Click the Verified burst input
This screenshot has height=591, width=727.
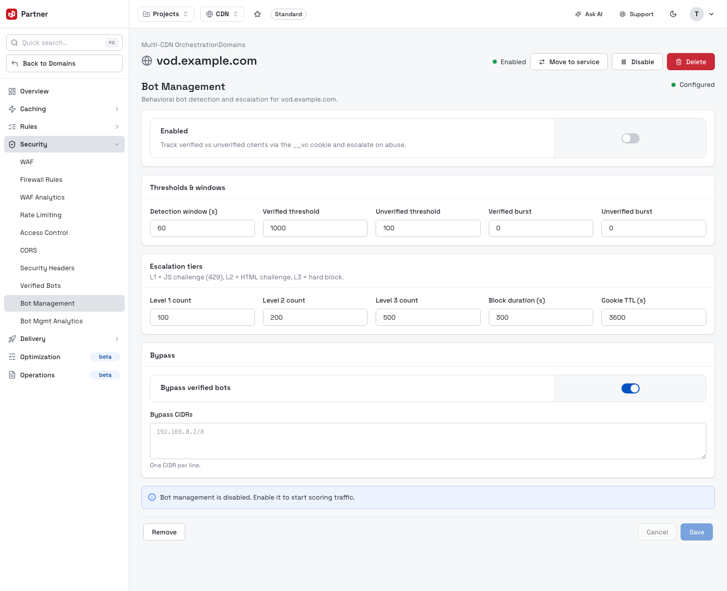click(541, 228)
